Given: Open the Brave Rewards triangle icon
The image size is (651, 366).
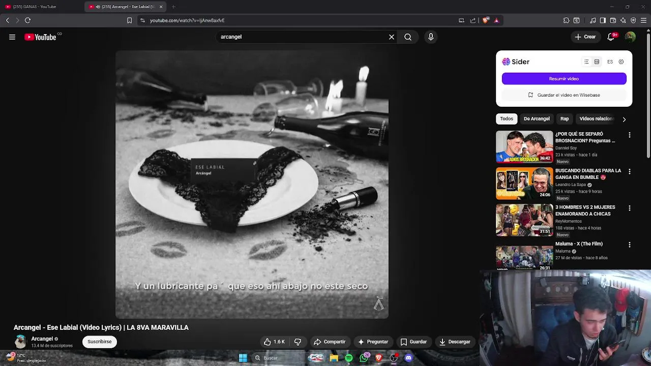Looking at the screenshot, I should click(496, 20).
